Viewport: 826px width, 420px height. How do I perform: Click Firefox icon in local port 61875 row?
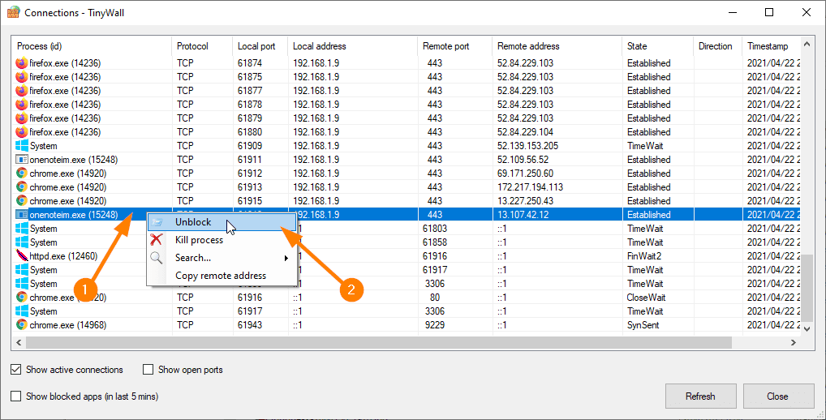22,77
